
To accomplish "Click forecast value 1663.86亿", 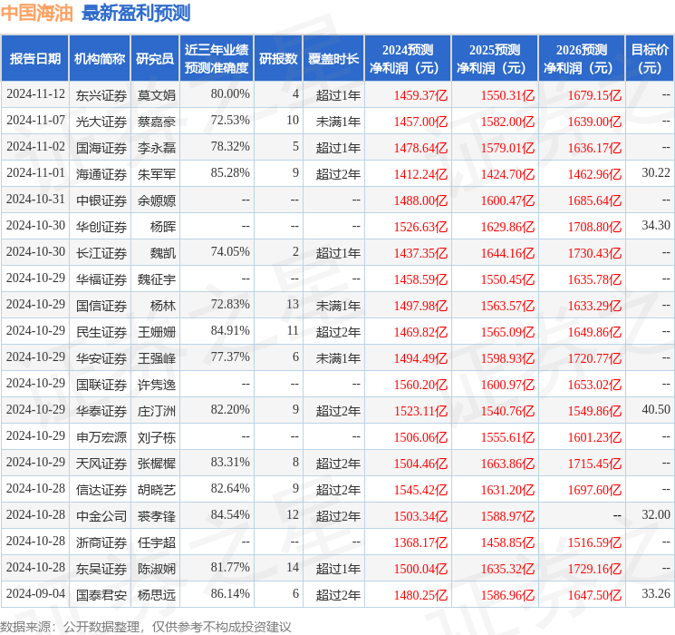I will (x=507, y=464).
